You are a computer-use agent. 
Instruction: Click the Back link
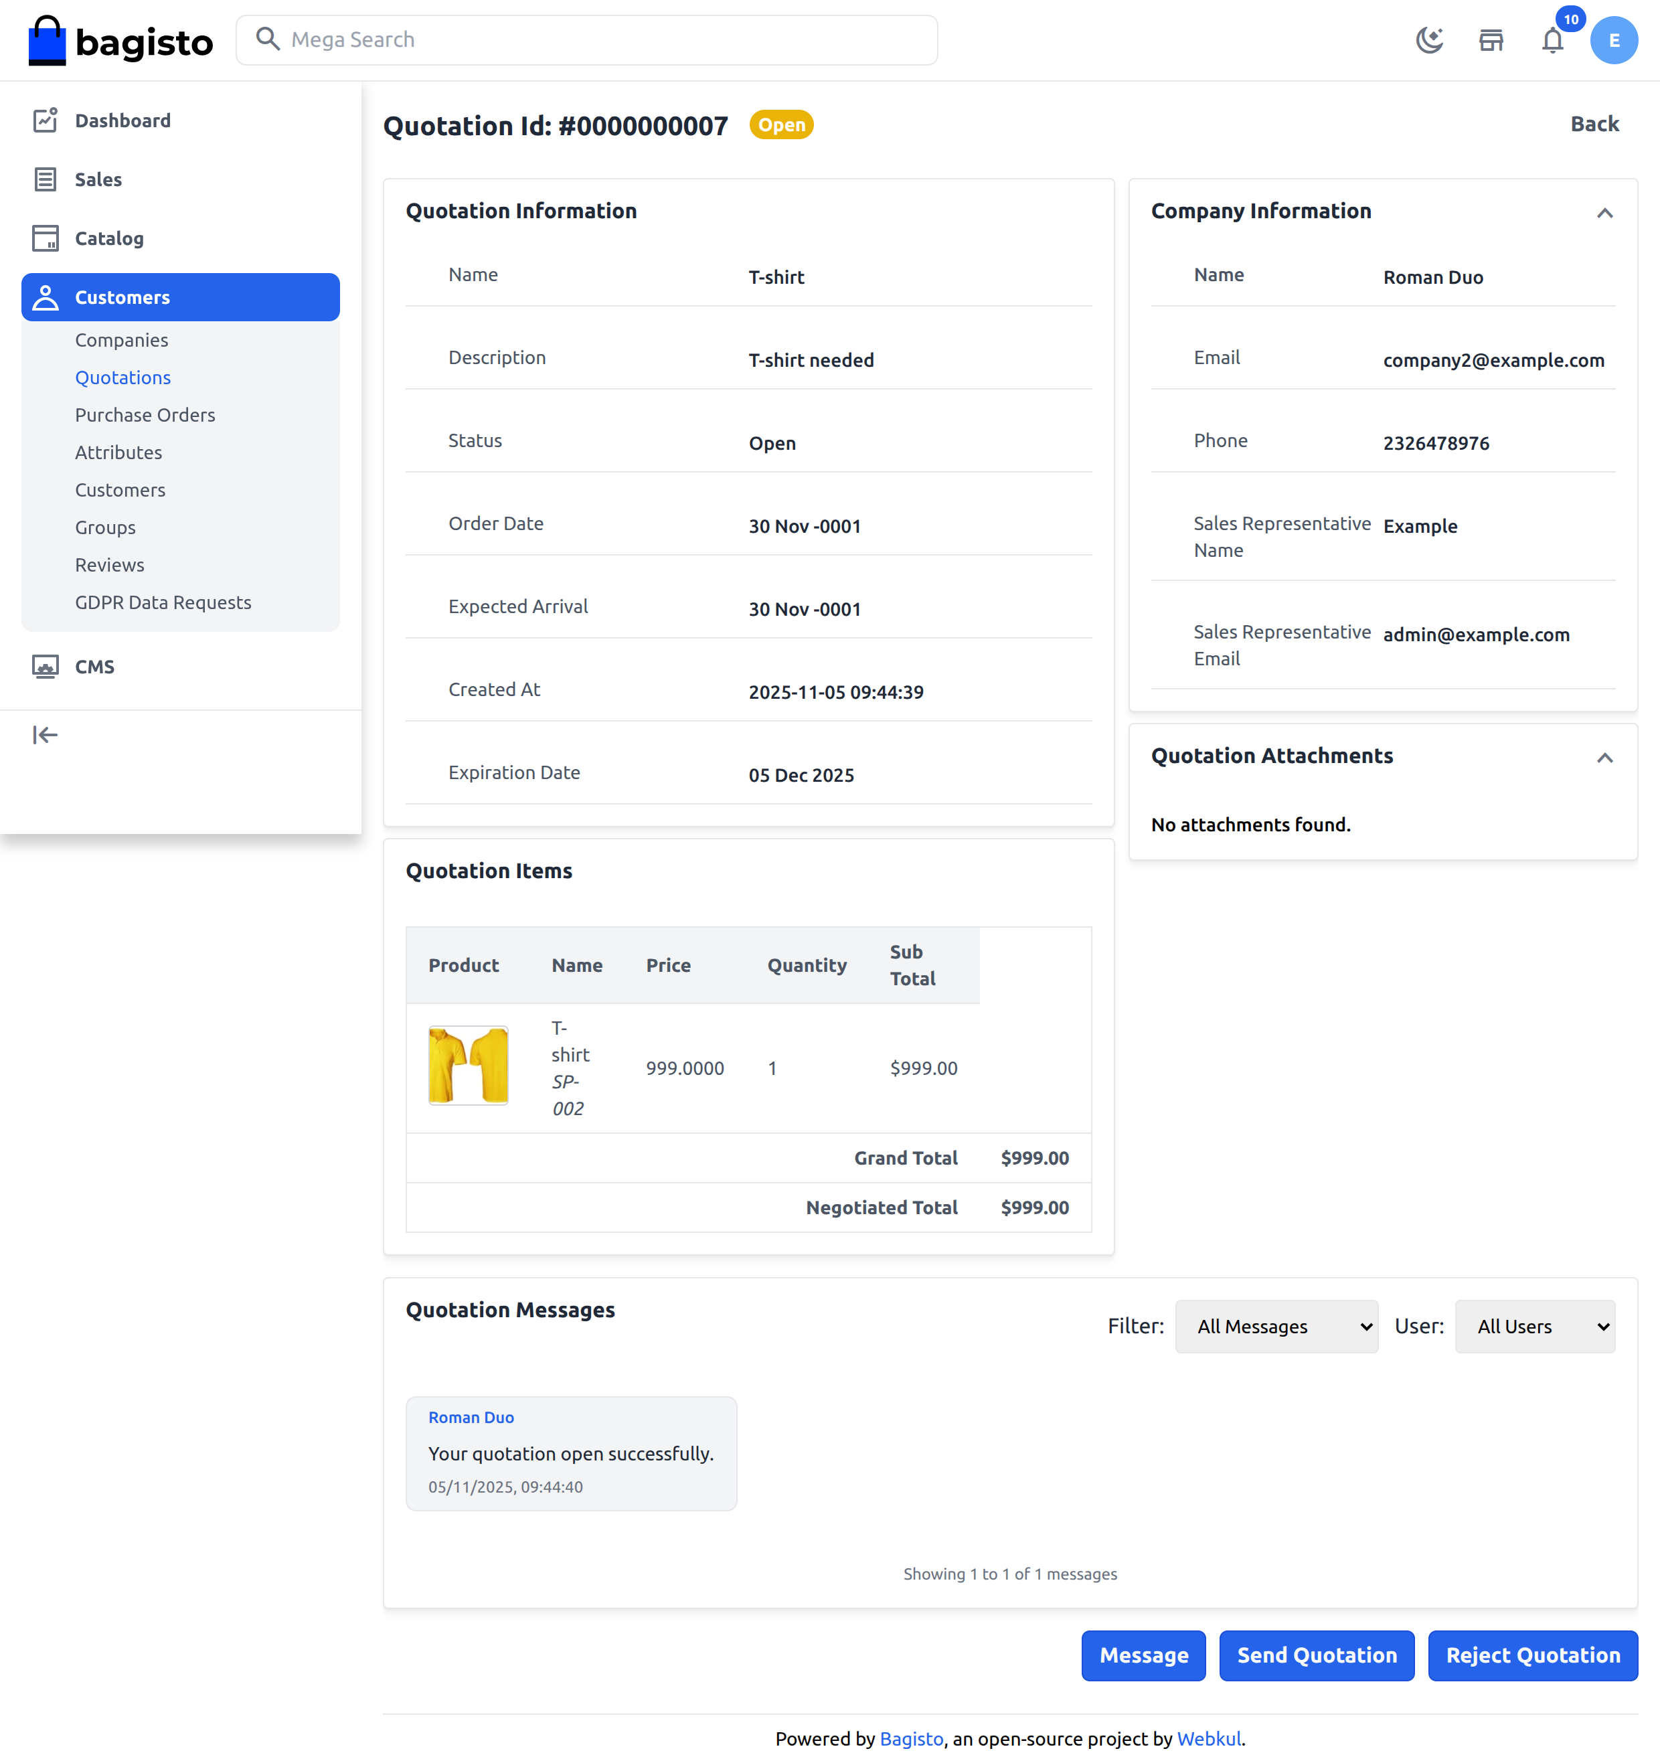pyautogui.click(x=1594, y=124)
